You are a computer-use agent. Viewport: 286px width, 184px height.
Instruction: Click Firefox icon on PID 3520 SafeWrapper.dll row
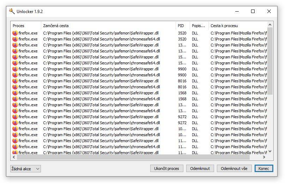[15, 33]
